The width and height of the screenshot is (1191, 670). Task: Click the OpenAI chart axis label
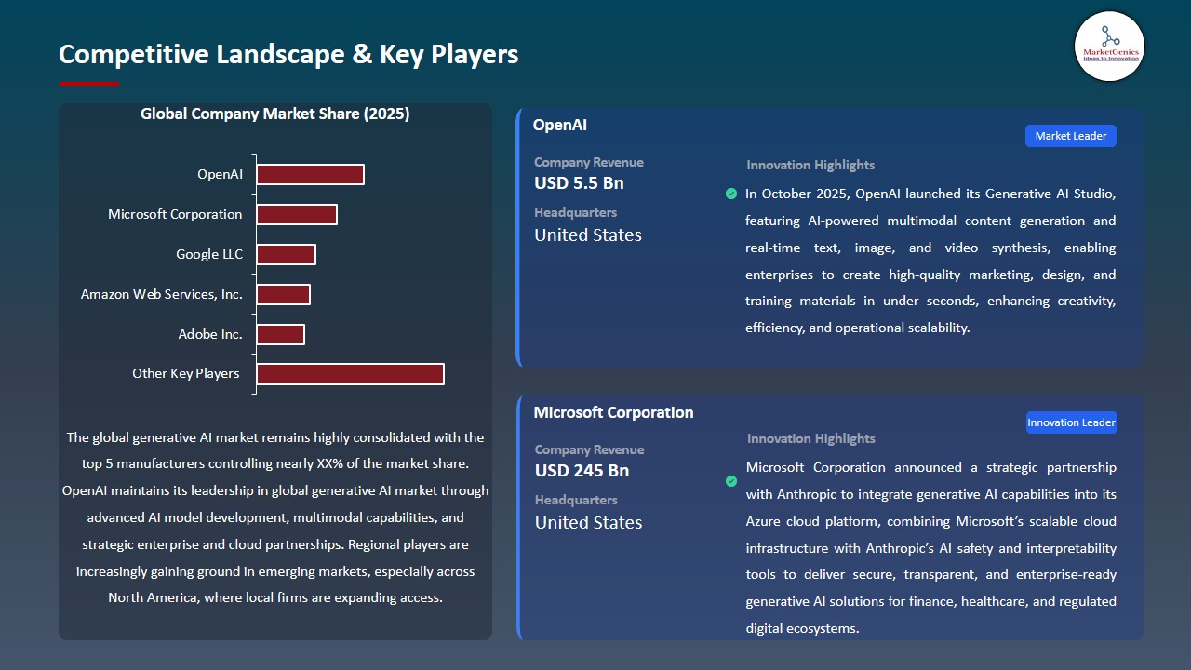click(220, 174)
